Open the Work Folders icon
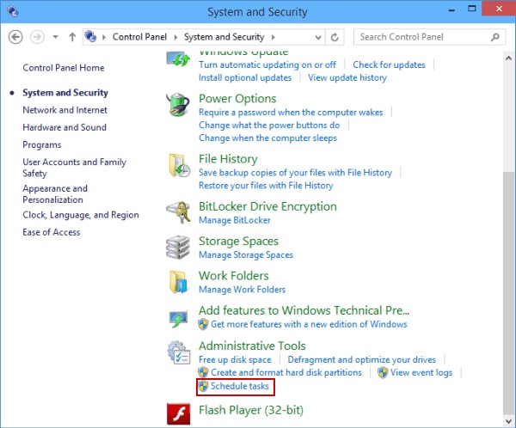 [x=179, y=282]
